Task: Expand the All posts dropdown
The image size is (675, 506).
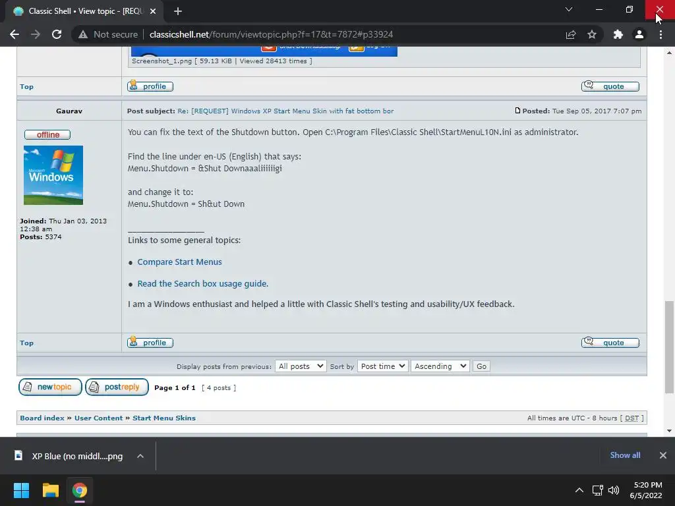Action: (x=301, y=366)
